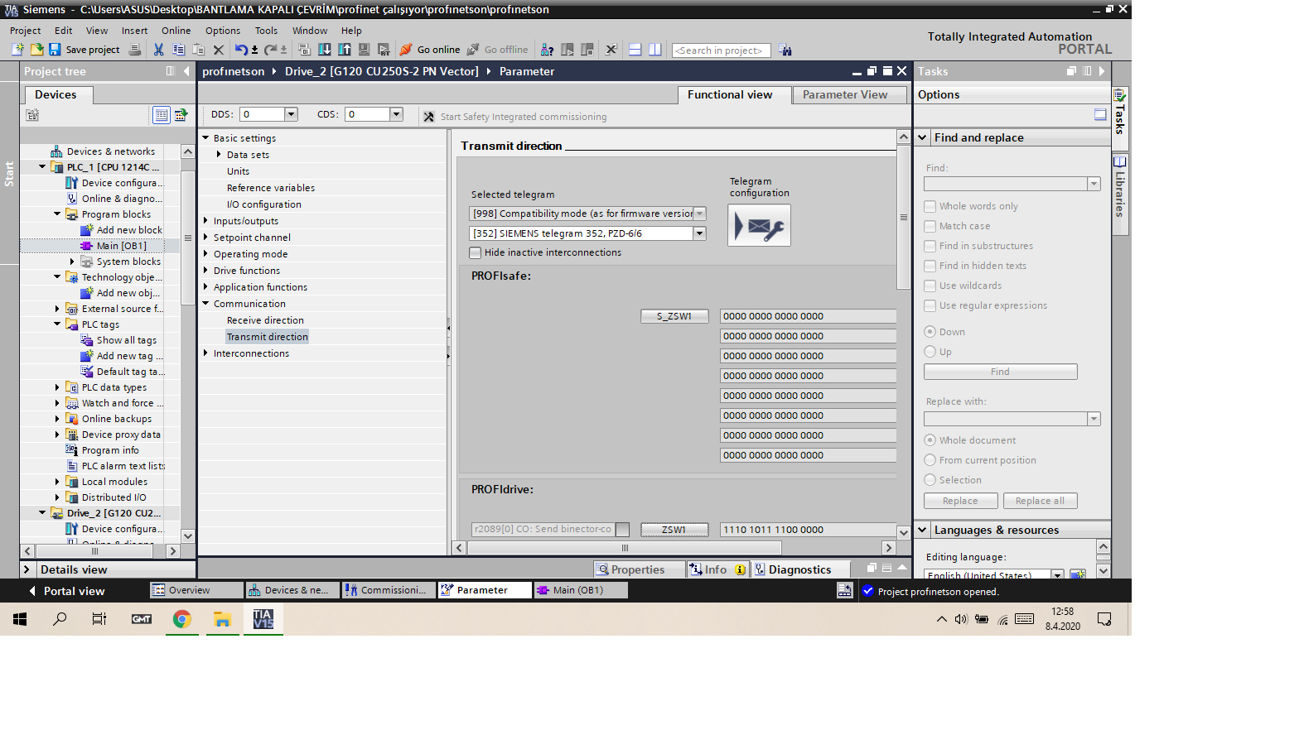Click the Download to device icon
1304x730 pixels.
[x=324, y=50]
